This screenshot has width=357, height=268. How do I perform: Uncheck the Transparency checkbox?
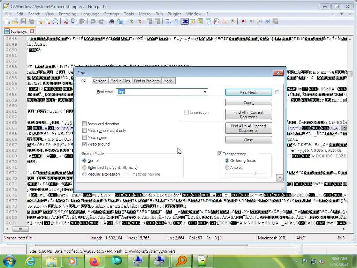(x=220, y=154)
